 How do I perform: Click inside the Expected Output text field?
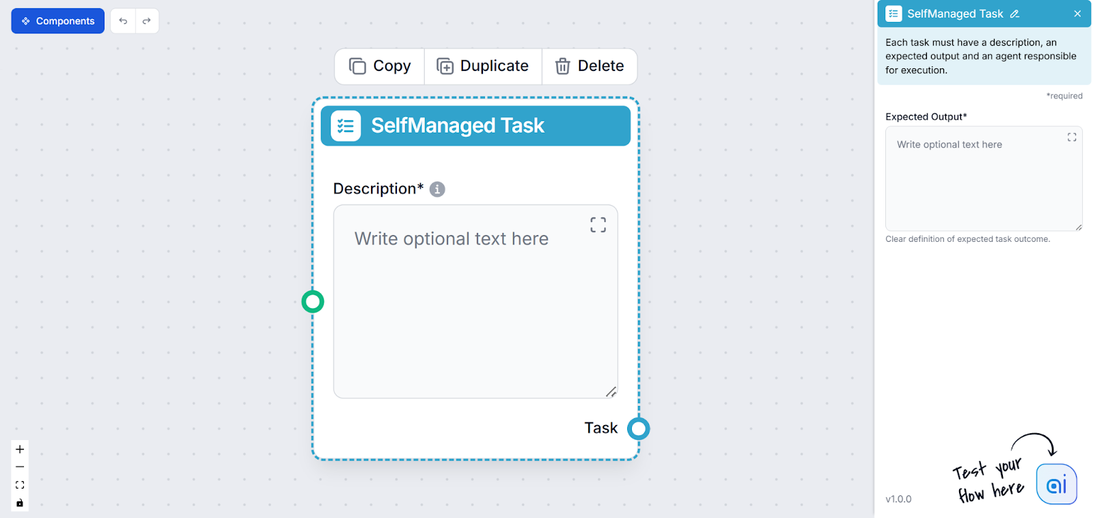[977, 178]
